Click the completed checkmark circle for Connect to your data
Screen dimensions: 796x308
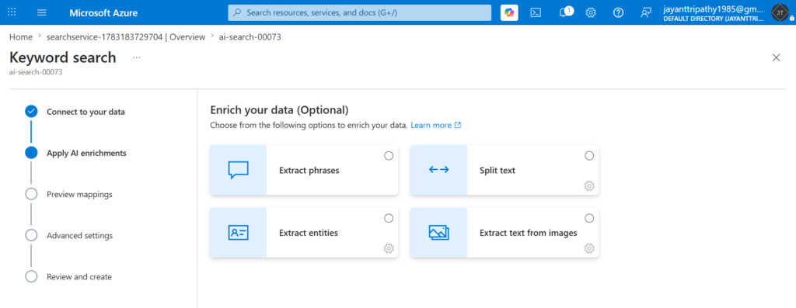[x=31, y=112]
